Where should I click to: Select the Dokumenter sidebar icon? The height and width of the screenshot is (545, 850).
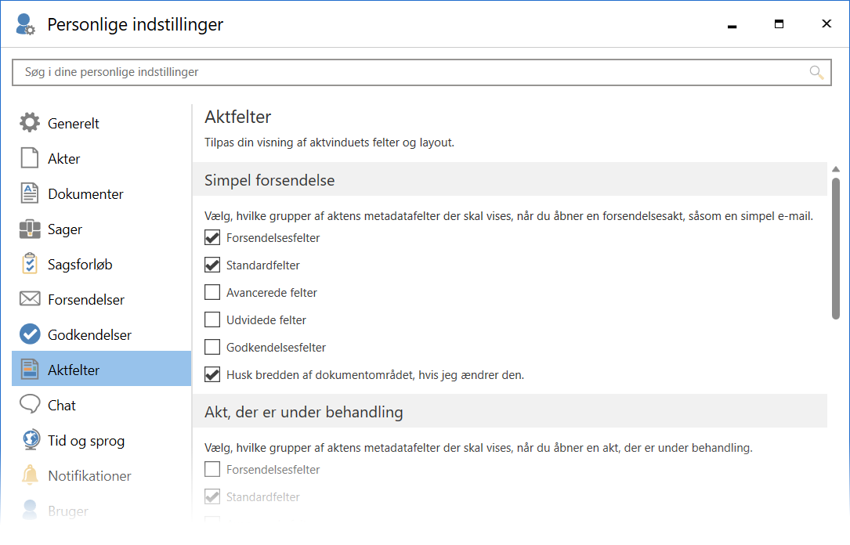point(29,193)
